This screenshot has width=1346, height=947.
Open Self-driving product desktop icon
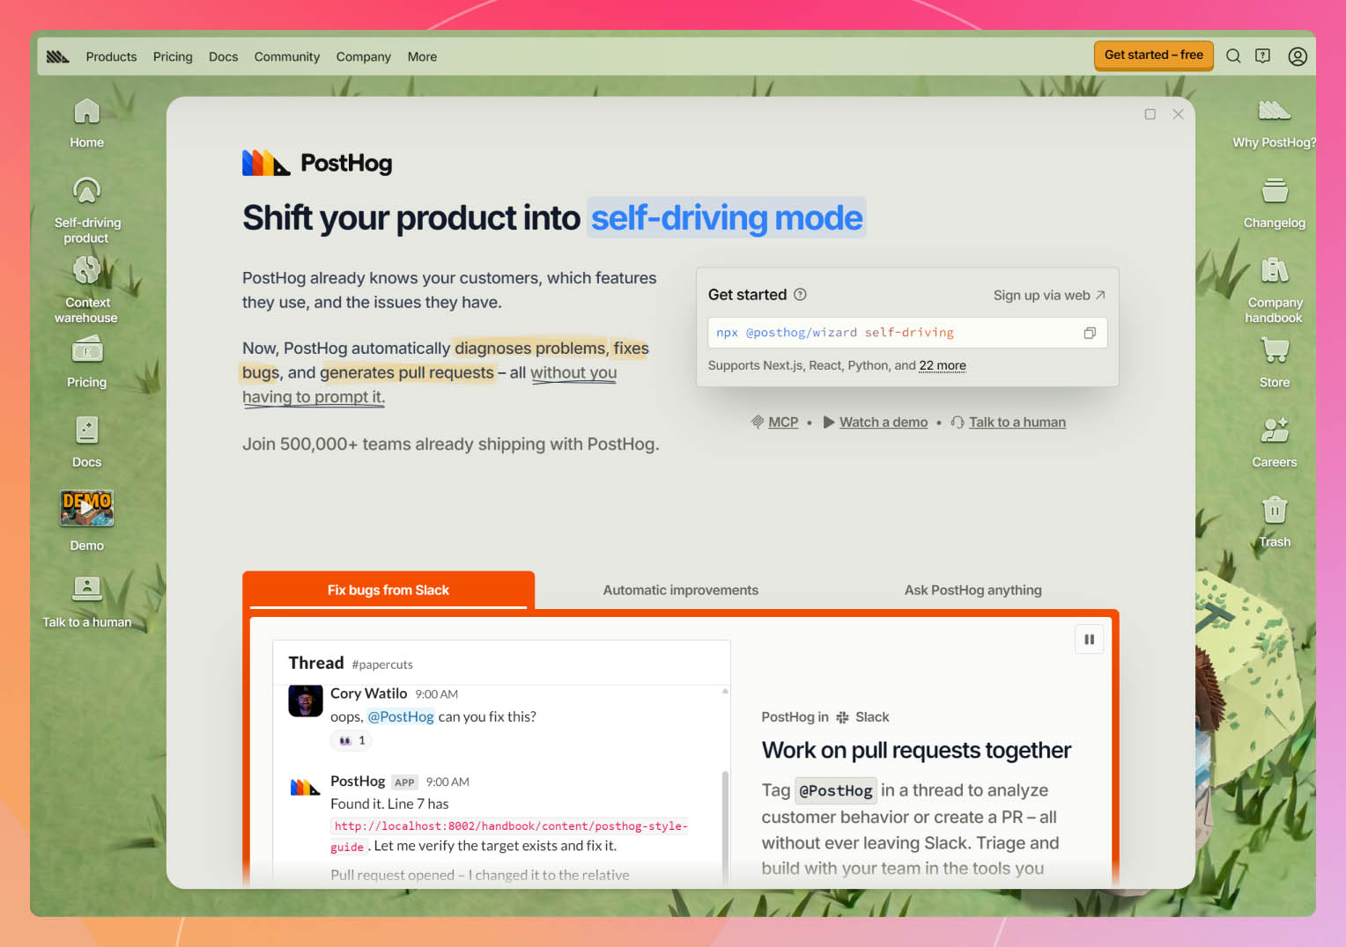coord(86,209)
